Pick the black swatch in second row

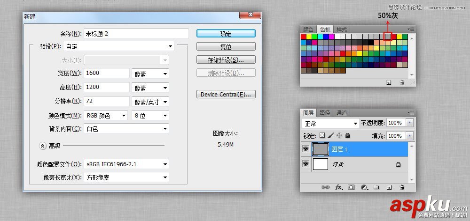tap(371, 43)
